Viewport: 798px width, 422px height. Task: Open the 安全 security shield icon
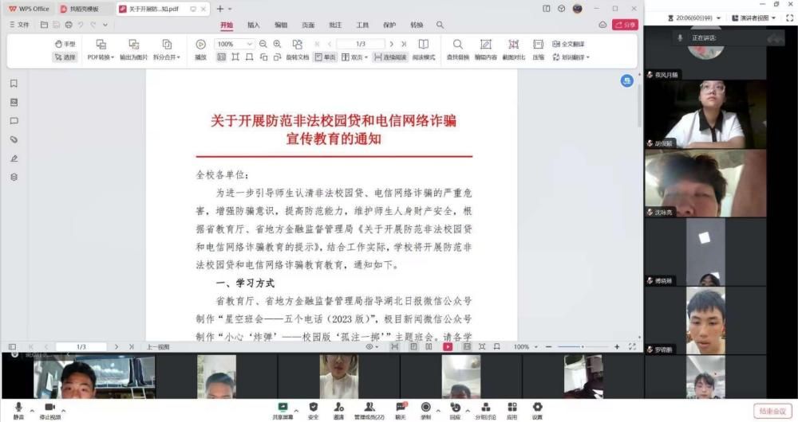[x=313, y=407]
